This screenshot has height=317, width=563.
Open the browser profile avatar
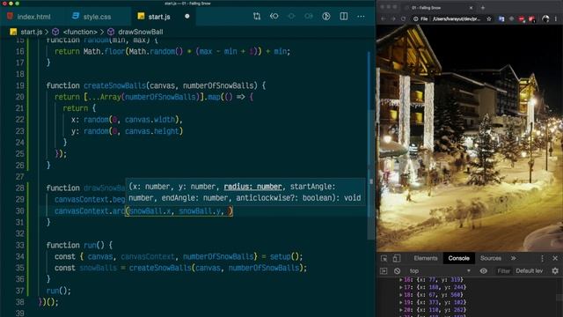545,18
